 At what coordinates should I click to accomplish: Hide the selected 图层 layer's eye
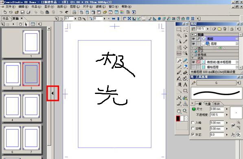(193, 39)
